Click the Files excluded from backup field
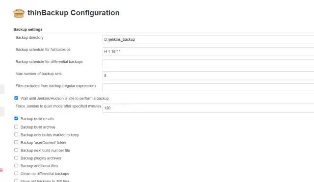 [208, 88]
